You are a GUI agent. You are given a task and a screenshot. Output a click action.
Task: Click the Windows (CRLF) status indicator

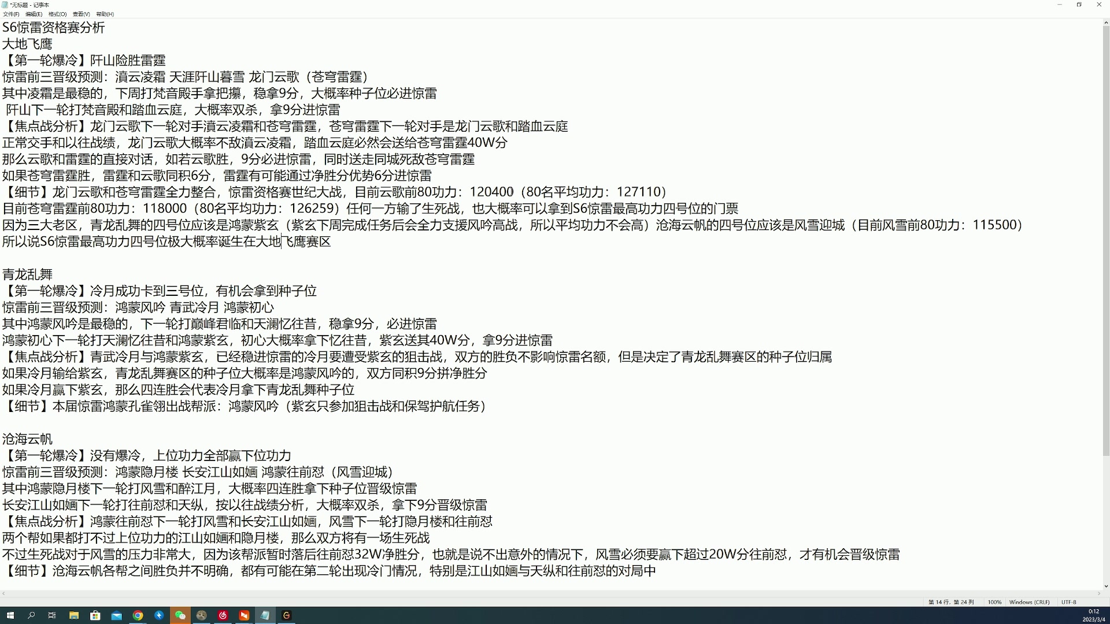[x=1029, y=602]
